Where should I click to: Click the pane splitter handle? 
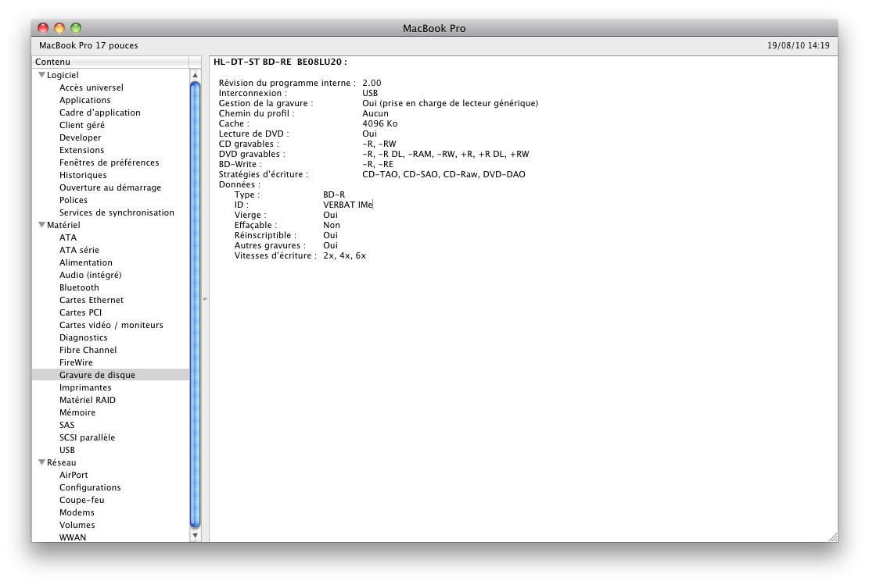204,299
